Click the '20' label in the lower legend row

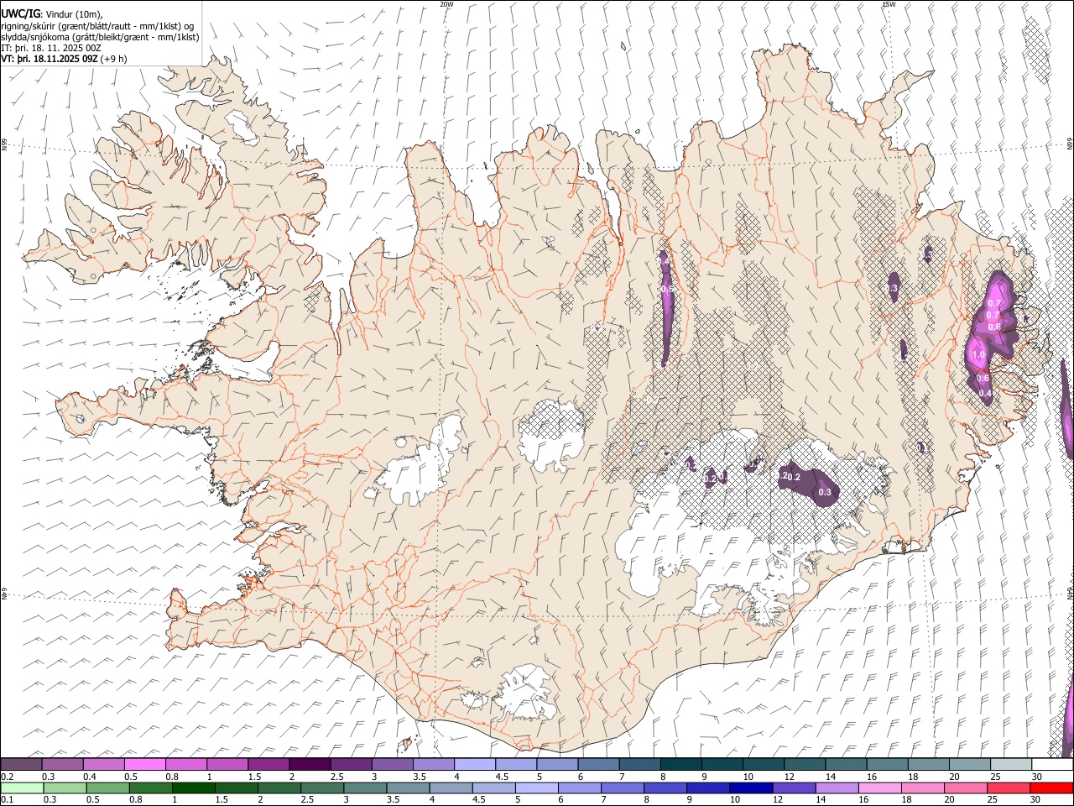coord(949,799)
